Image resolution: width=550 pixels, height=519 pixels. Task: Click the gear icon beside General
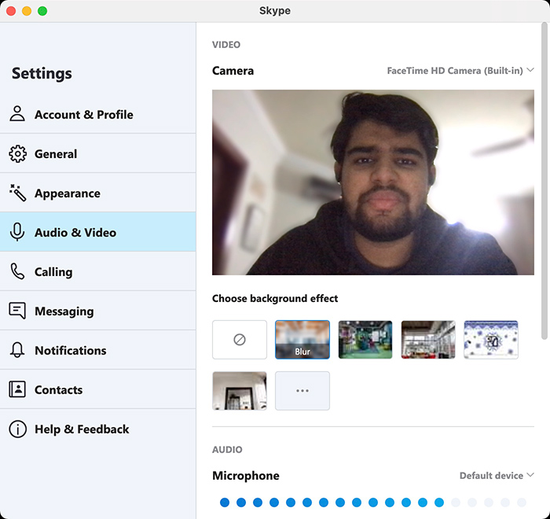[x=17, y=154]
